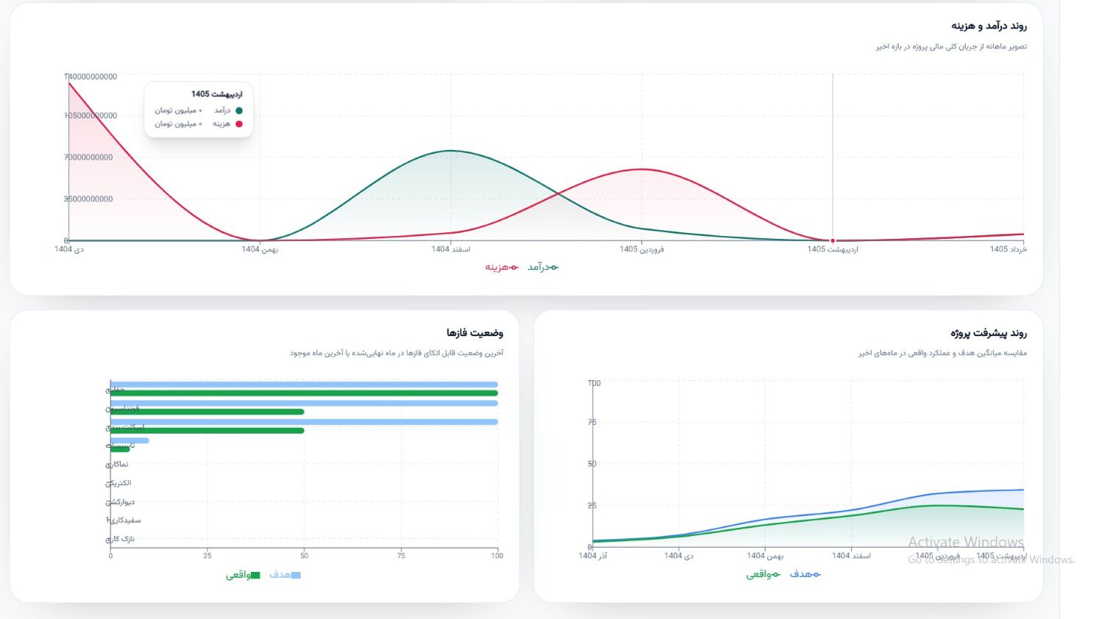Toggle the واقعی legend in وضعیت فازها chart
Viewport: 1099px width, 619px height.
(243, 575)
